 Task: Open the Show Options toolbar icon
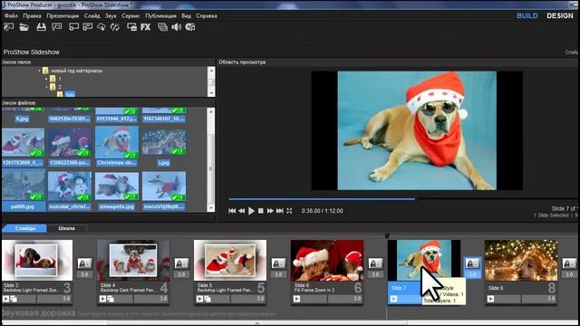coord(162,27)
